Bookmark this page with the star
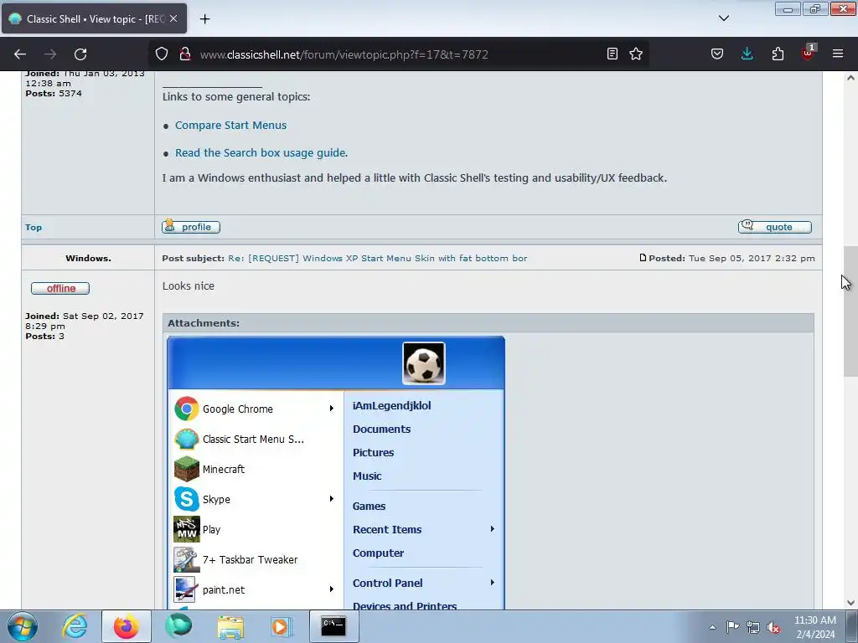858x643 pixels. click(636, 54)
